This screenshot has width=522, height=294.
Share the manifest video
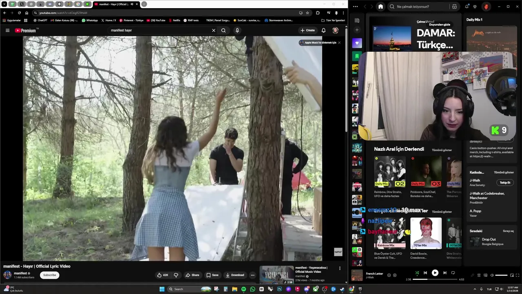click(192, 275)
